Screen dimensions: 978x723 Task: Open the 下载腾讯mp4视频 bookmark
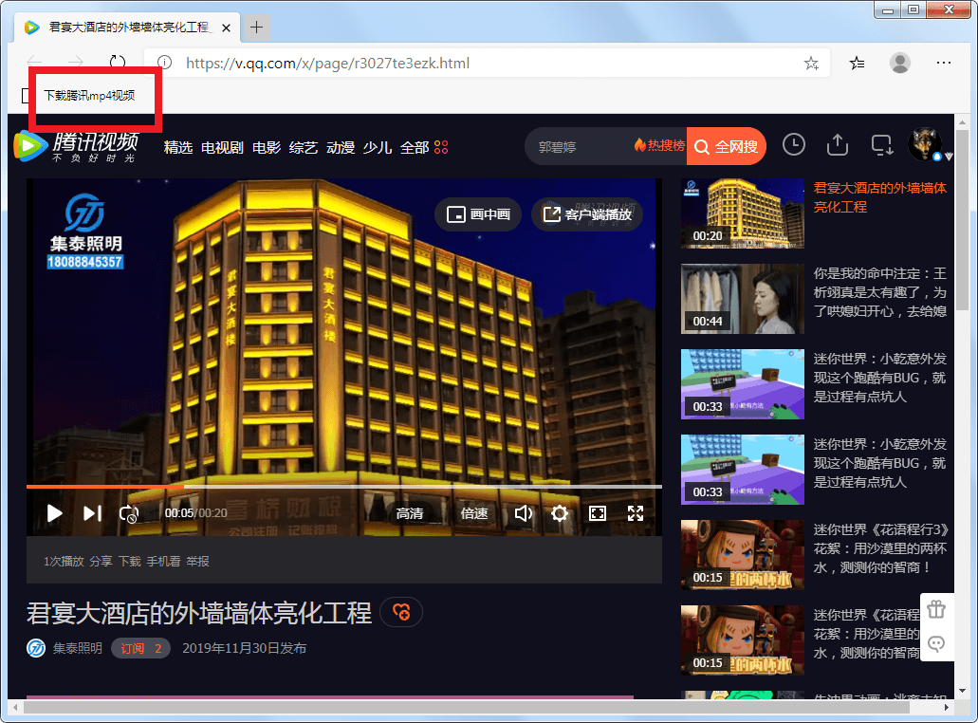(x=88, y=96)
